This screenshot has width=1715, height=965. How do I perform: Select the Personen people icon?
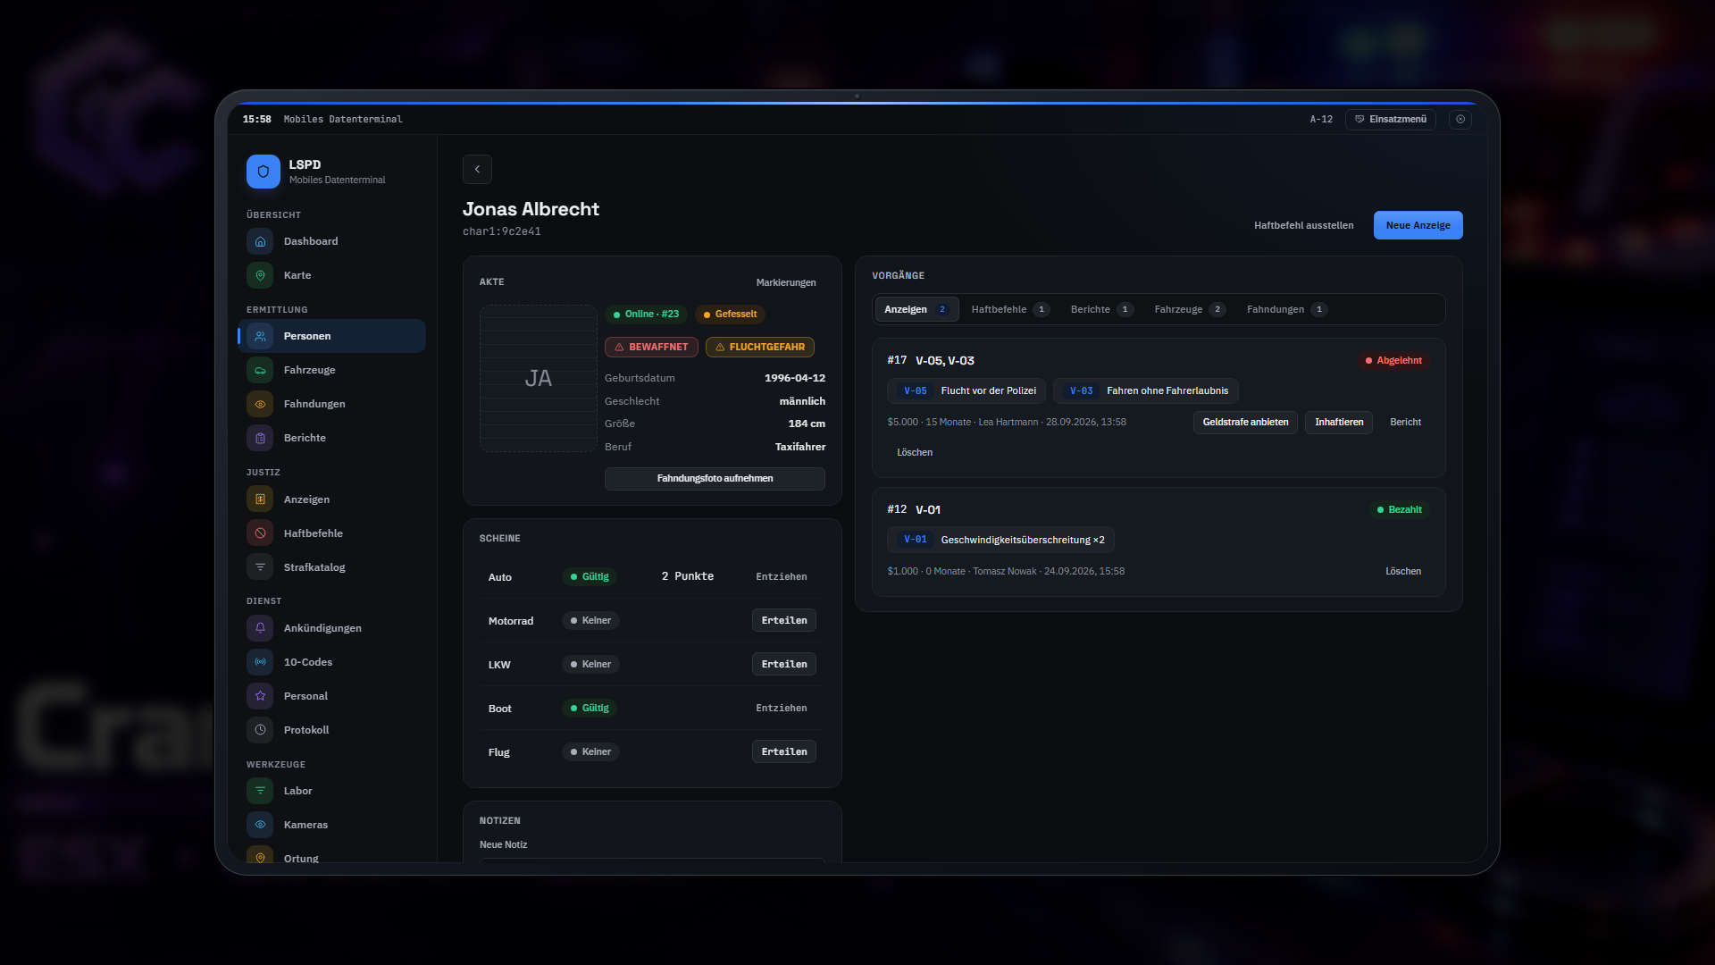(x=260, y=336)
